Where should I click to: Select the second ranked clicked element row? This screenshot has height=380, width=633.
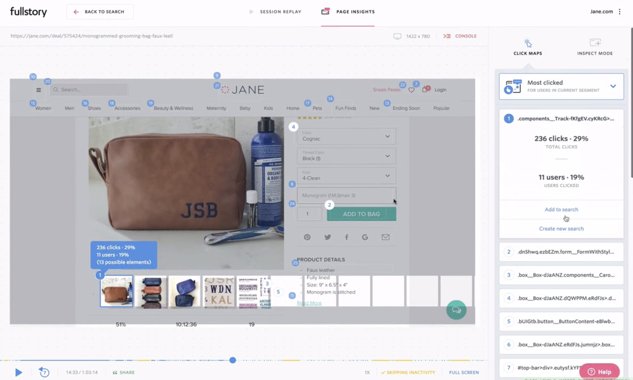coord(561,252)
